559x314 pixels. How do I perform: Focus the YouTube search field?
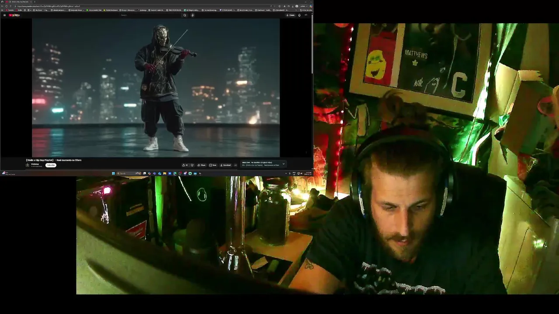(x=151, y=15)
